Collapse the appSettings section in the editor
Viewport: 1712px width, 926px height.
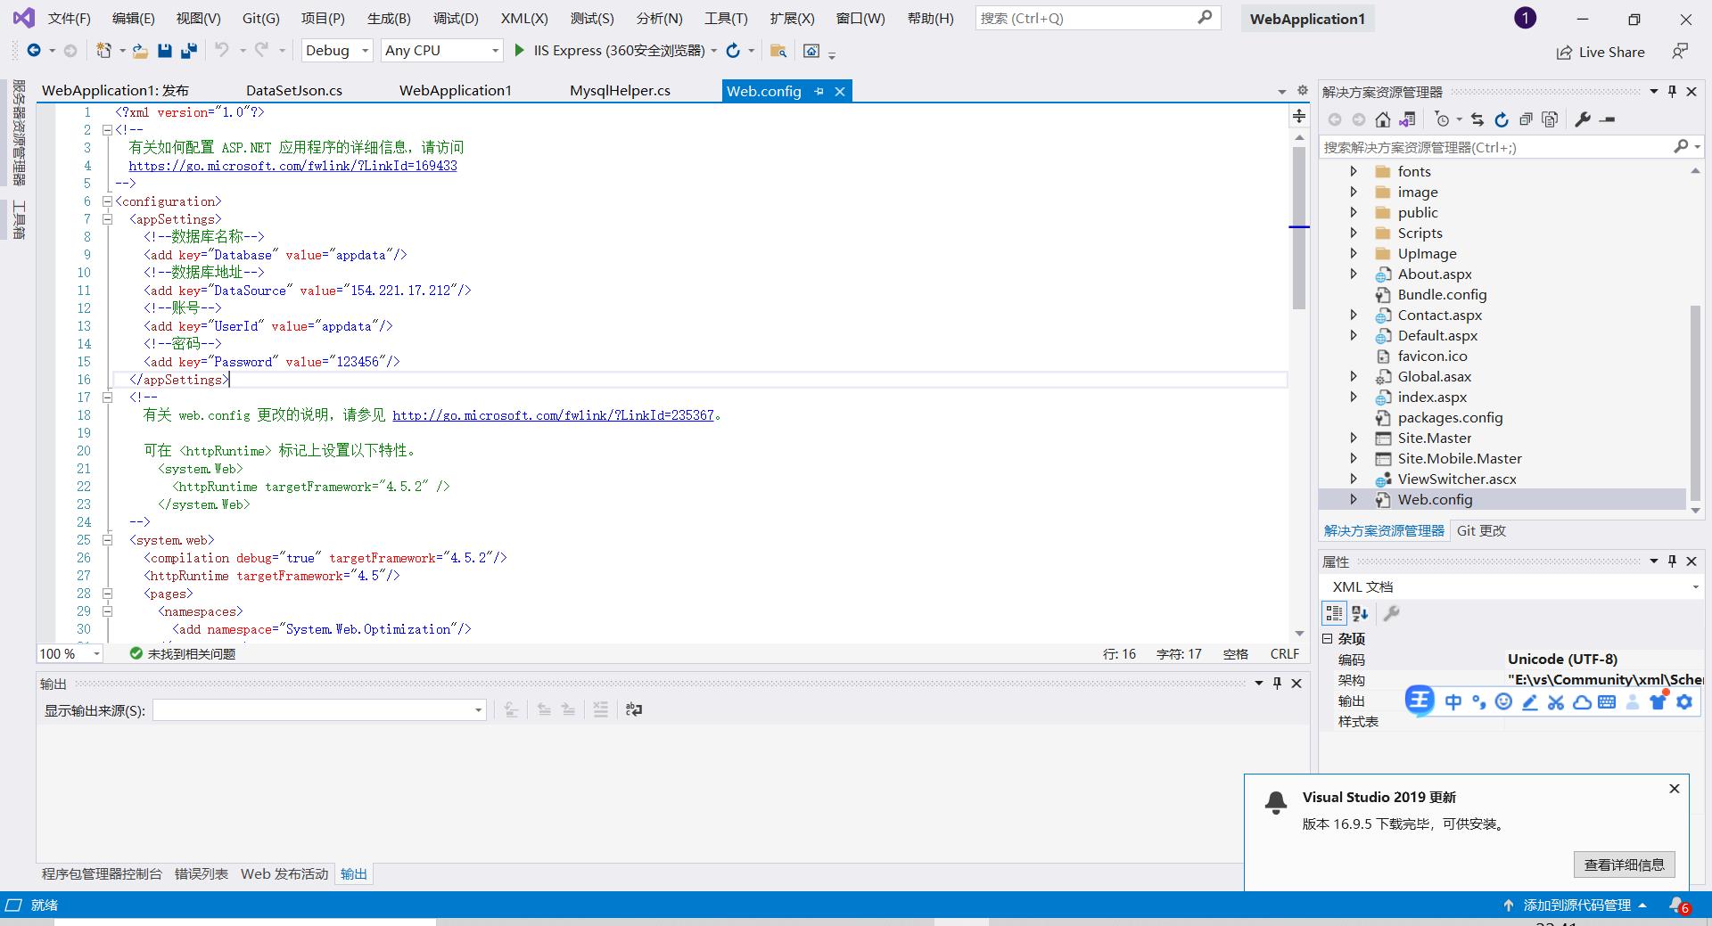pyautogui.click(x=107, y=219)
